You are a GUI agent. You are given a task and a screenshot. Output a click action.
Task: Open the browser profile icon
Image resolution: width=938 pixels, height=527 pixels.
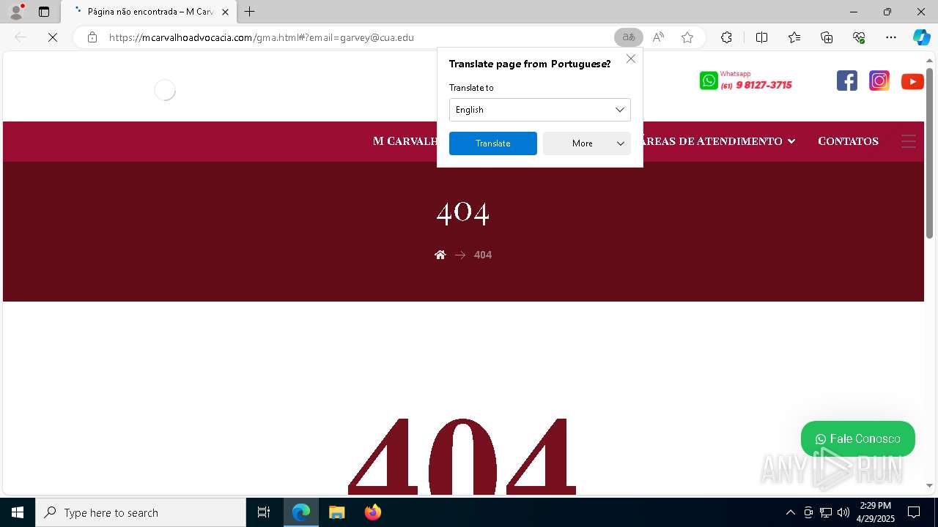point(16,12)
